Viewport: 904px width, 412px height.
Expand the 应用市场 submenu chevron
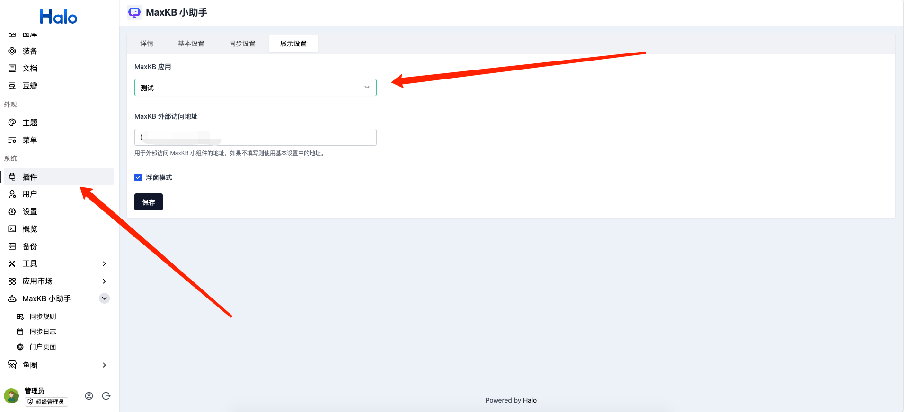coord(105,281)
